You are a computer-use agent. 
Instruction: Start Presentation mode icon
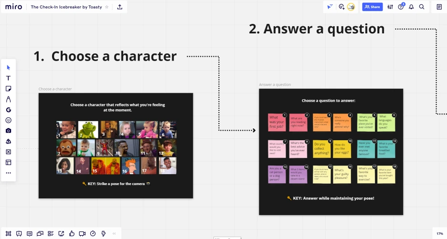tap(19, 234)
